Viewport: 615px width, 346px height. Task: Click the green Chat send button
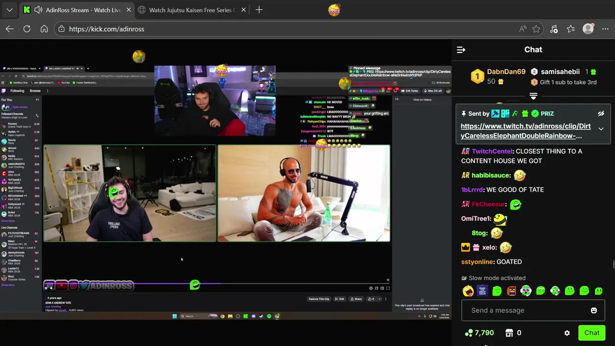591,333
